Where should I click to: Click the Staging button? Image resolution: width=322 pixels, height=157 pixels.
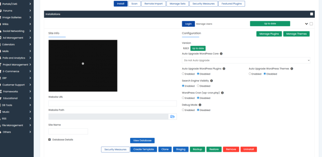coord(181,149)
